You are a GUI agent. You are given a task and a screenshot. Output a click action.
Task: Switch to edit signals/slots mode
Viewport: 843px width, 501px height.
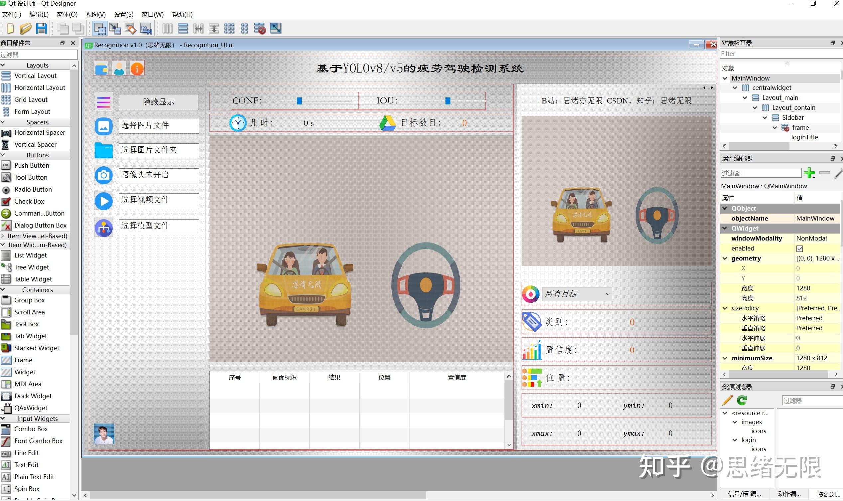[115, 28]
